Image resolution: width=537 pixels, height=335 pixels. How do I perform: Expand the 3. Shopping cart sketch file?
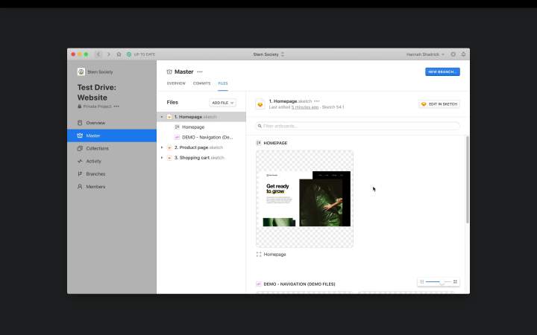(162, 158)
